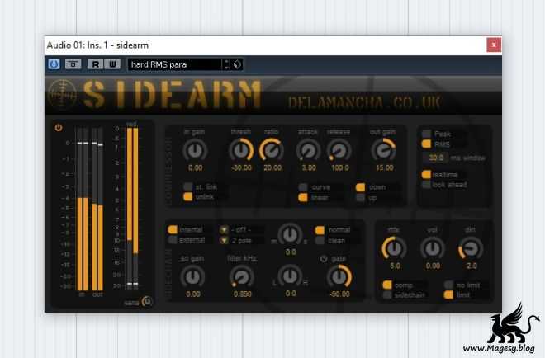Click the mix knob
This screenshot has width=545, height=358.
pyautogui.click(x=394, y=248)
